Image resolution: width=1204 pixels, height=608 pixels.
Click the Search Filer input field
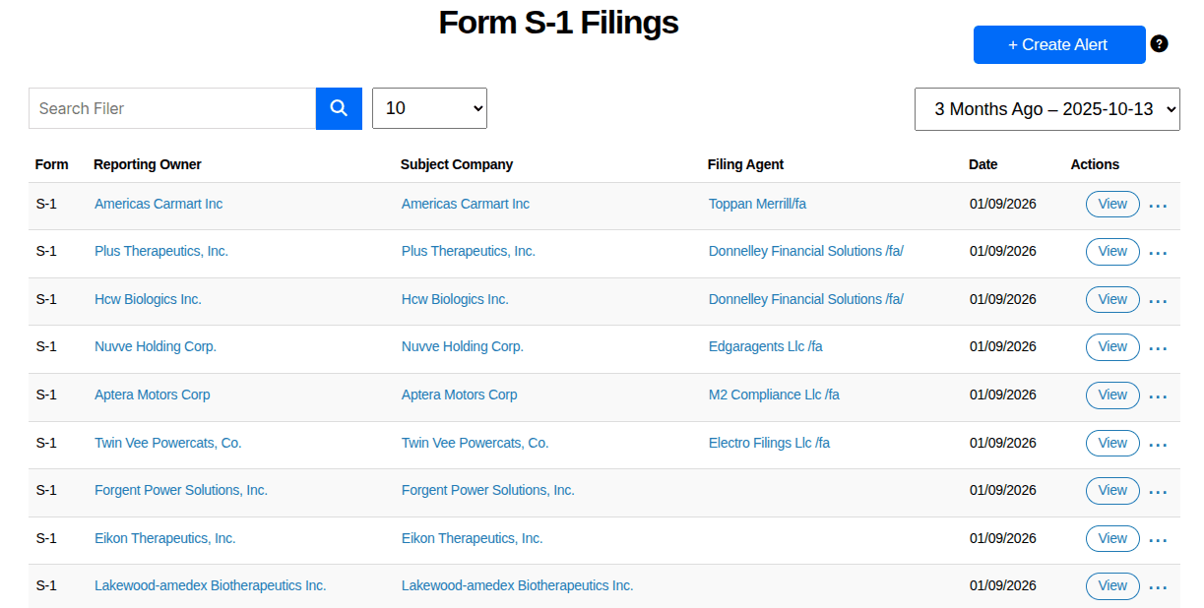172,108
